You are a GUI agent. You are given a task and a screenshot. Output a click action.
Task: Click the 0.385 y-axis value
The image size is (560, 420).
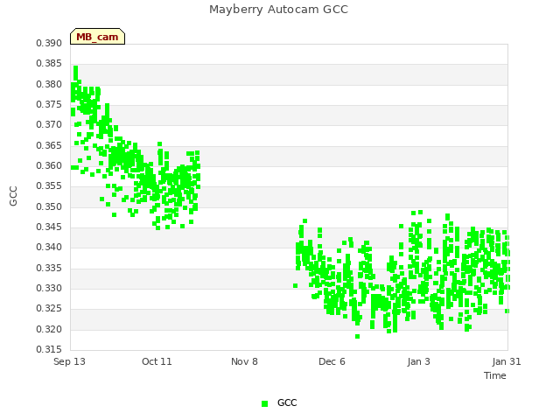(x=49, y=64)
